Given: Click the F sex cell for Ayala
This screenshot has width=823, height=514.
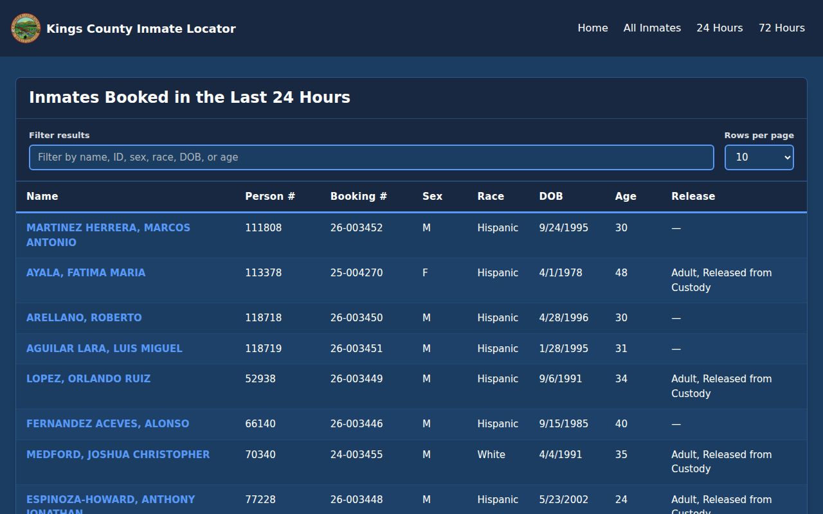Looking at the screenshot, I should (425, 273).
